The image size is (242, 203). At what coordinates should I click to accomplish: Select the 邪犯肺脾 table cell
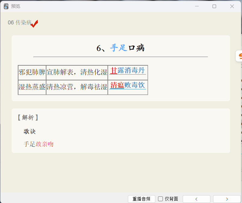pos(32,72)
